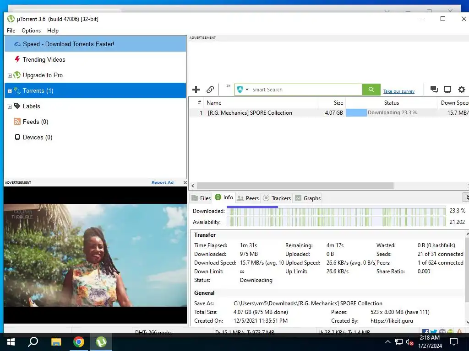Image resolution: width=469 pixels, height=351 pixels.
Task: Switch to the Peers tab
Action: [248, 198]
